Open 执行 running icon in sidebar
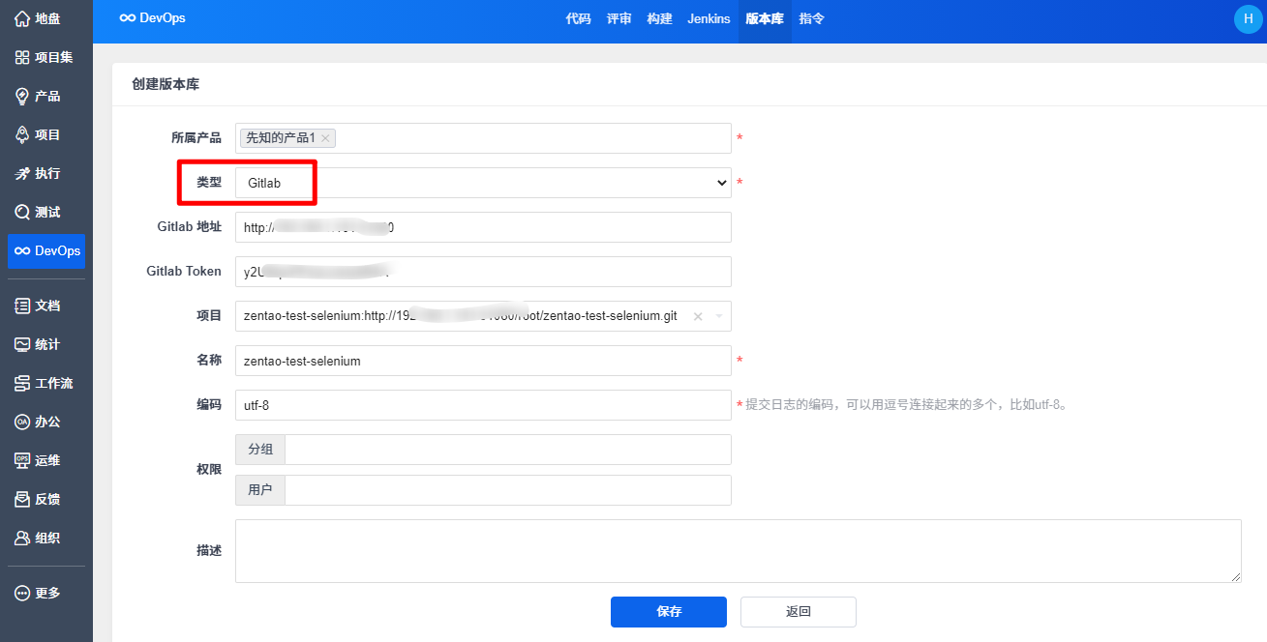Image resolution: width=1267 pixels, height=642 pixels. [22, 173]
